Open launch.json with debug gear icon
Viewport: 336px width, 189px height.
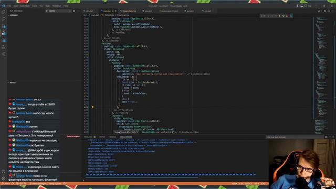point(74,10)
